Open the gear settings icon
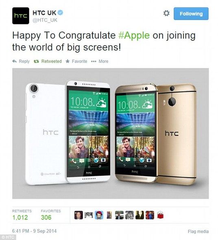Image resolution: width=218 pixels, height=240 pixels. point(166,13)
